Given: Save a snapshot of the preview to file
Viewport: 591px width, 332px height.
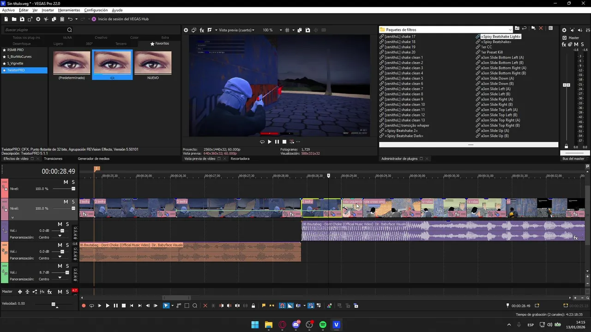Looking at the screenshot, I should click(308, 30).
